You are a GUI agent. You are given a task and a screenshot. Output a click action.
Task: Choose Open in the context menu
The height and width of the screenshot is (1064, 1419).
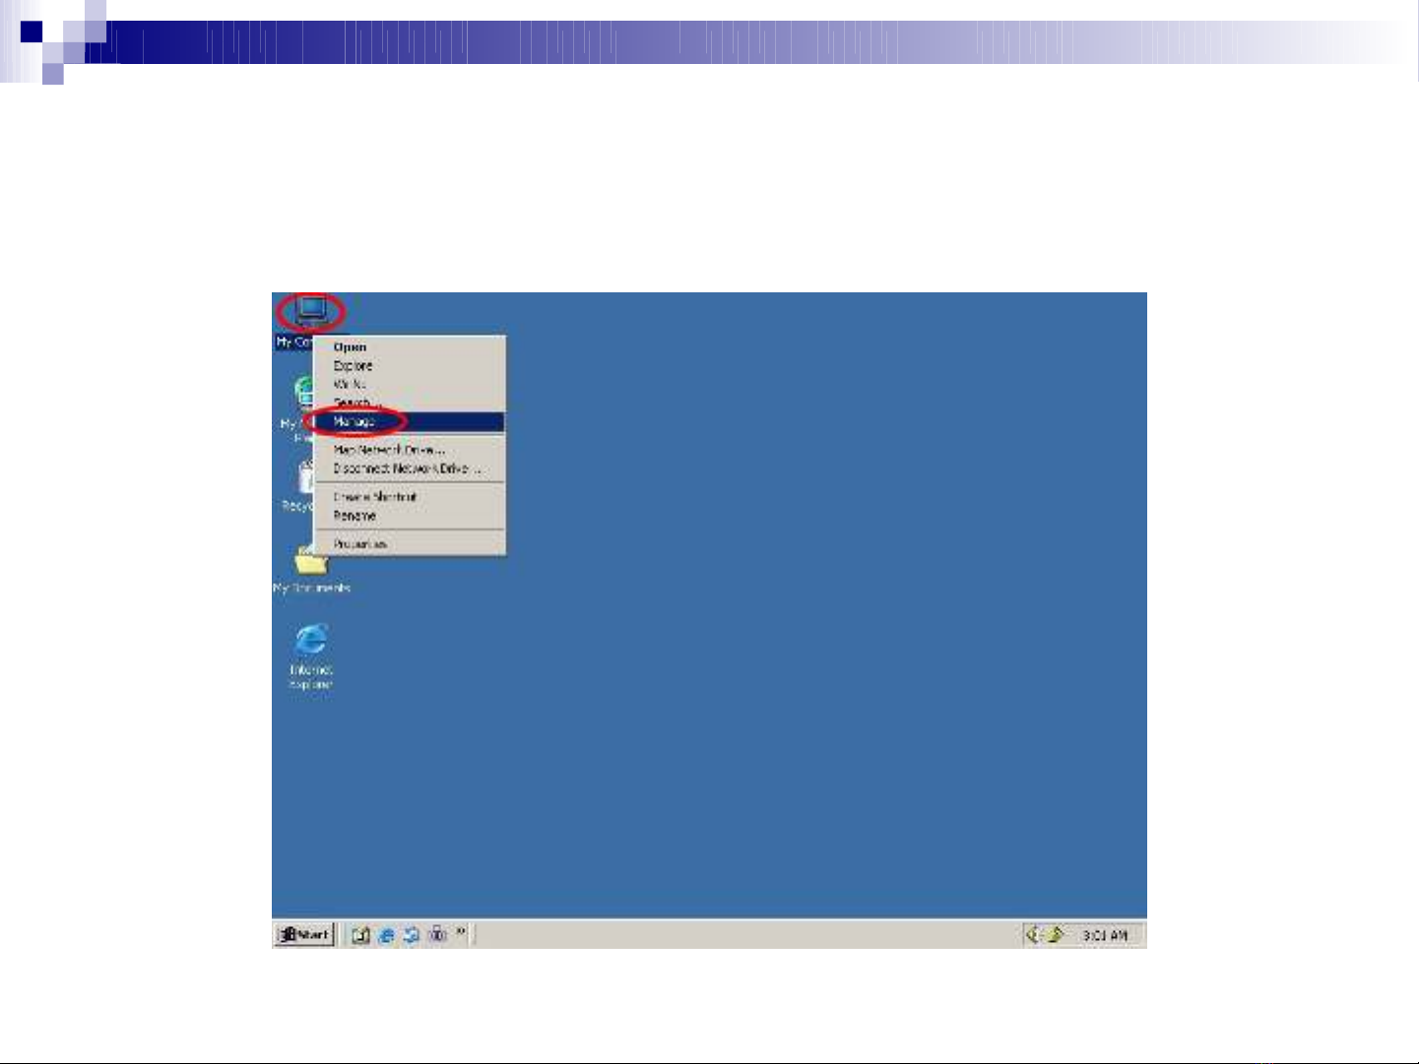[350, 347]
